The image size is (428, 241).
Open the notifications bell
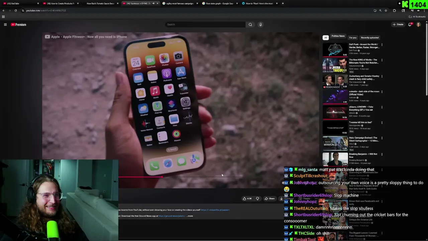pos(410,24)
